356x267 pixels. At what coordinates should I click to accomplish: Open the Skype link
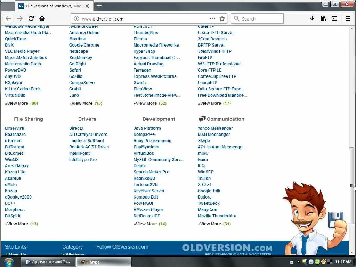coord(204,140)
